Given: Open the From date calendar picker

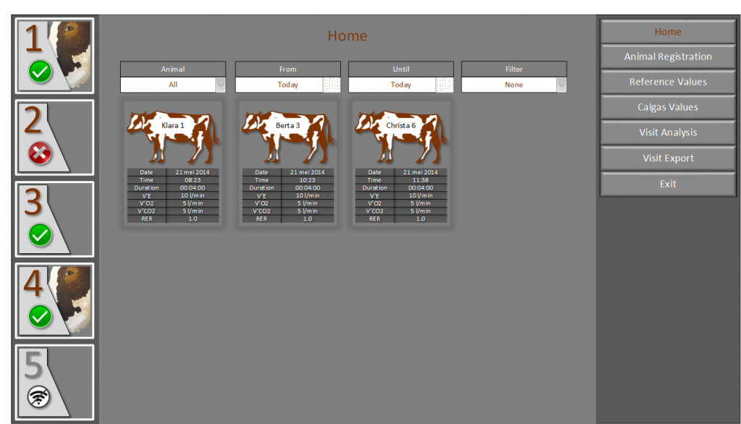Looking at the screenshot, I should point(331,85).
